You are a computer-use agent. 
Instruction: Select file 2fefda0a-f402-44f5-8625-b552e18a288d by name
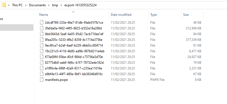point(73,28)
